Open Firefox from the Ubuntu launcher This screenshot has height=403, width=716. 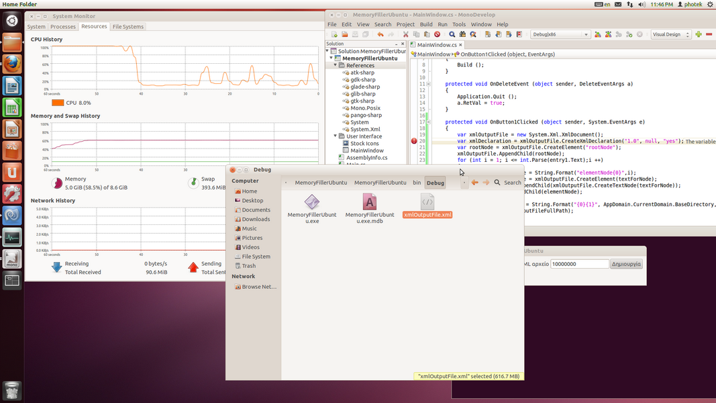[12, 64]
